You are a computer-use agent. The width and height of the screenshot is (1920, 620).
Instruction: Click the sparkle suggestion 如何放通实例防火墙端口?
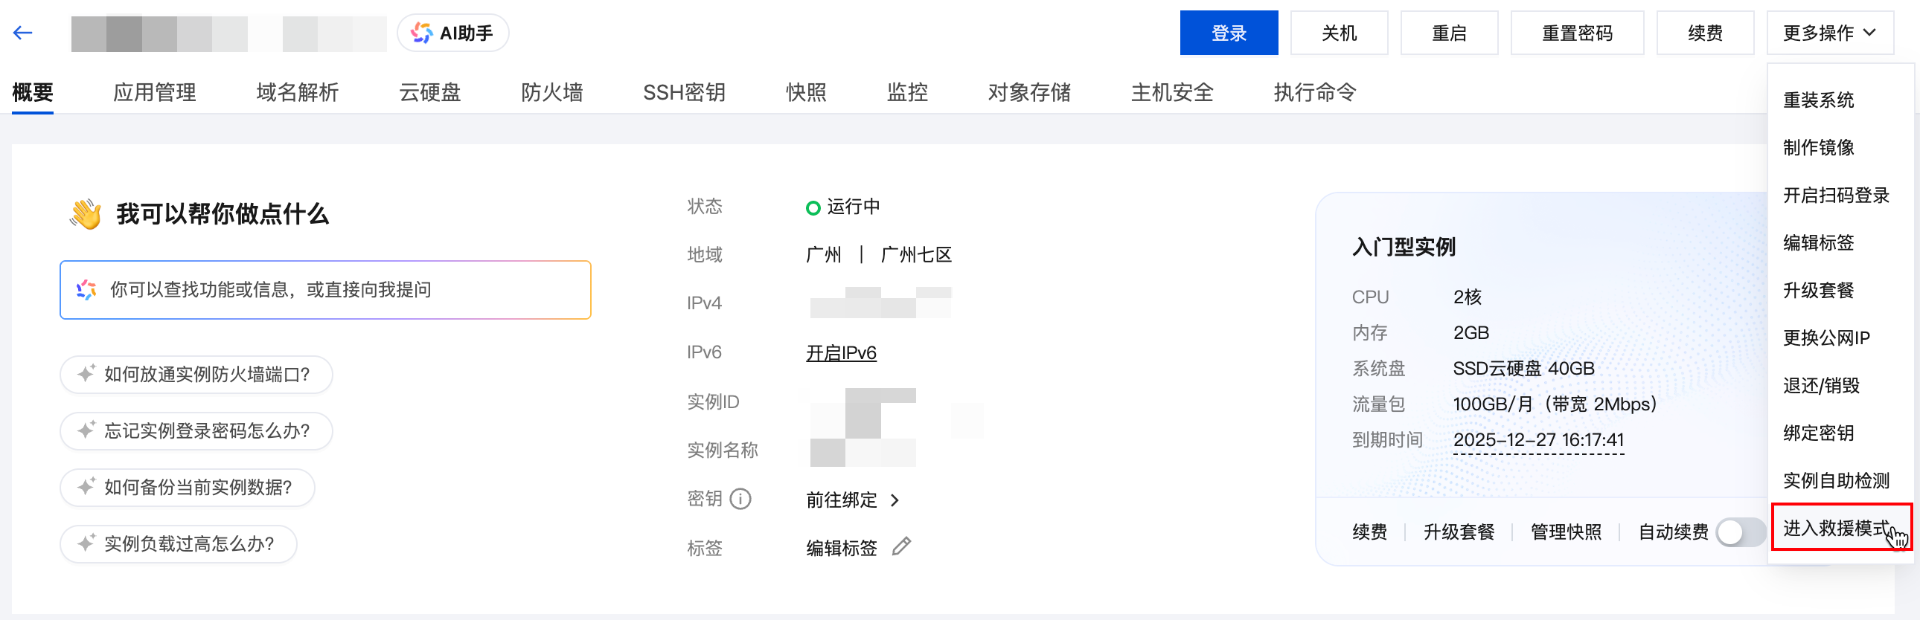click(196, 375)
